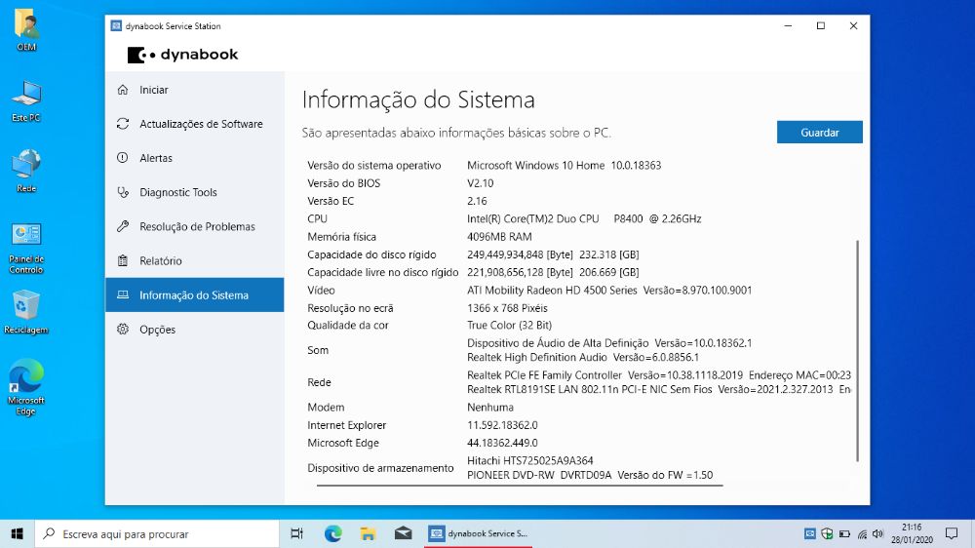The height and width of the screenshot is (548, 975).
Task: Click the taskbar clock showing 21:16
Action: tap(912, 533)
